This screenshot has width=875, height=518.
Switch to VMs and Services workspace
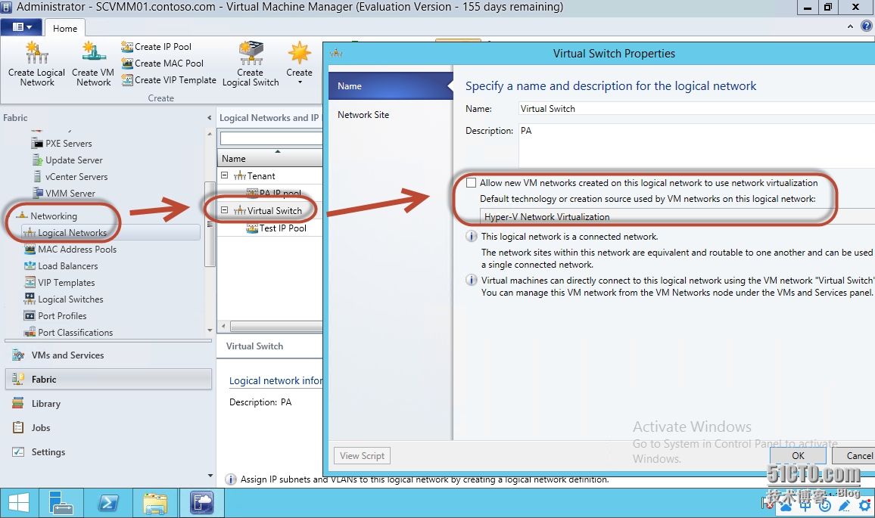(x=108, y=355)
